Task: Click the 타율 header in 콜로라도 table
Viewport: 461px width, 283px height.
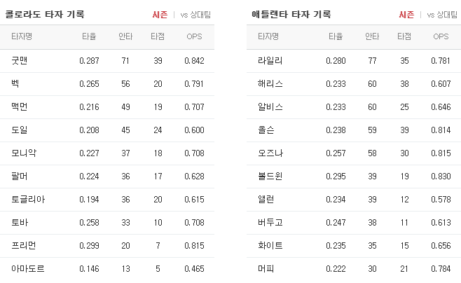Action: [89, 36]
